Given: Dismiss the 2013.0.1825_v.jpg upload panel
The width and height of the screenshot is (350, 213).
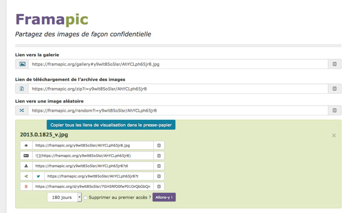Looking at the screenshot, I should (334, 136).
